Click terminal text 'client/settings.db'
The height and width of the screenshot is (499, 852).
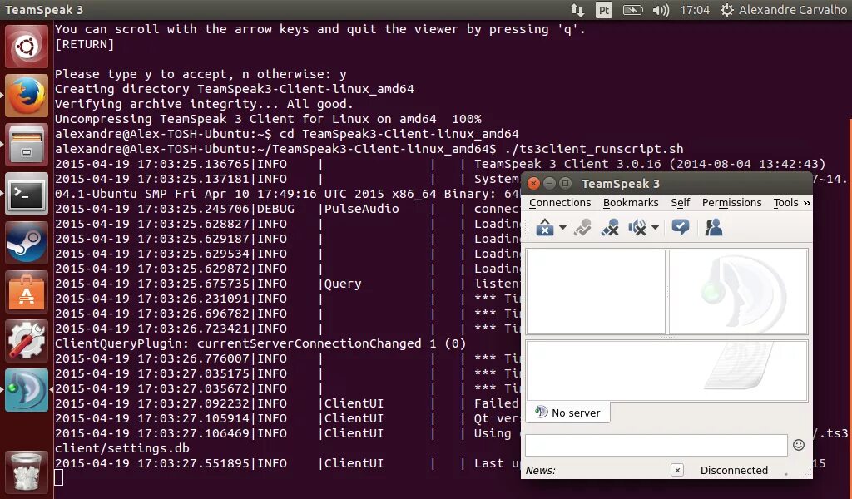(x=122, y=448)
